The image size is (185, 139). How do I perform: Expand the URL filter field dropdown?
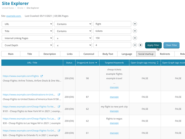point(27,24)
